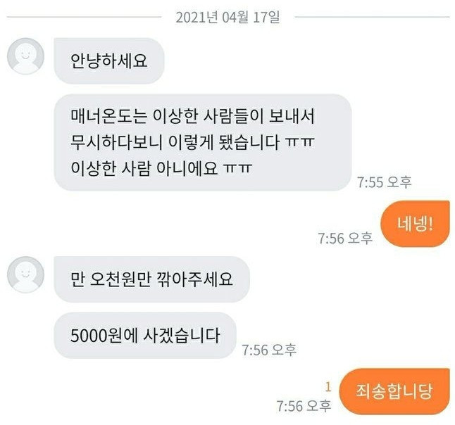Open the sender's profile avatar beside 안냥하세요
The width and height of the screenshot is (455, 425).
coord(25,56)
